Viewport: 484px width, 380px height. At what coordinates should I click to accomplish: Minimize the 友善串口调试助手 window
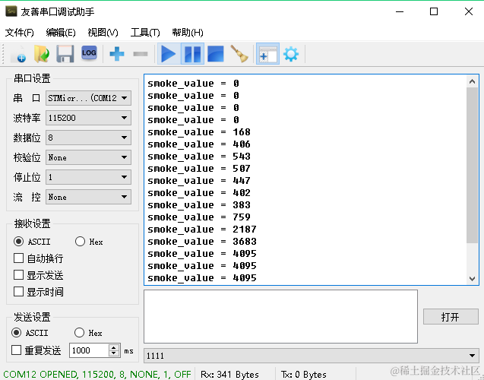pyautogui.click(x=400, y=11)
